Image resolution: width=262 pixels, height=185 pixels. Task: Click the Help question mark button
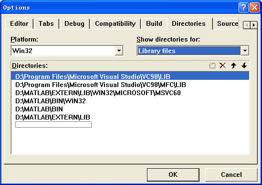pos(243,8)
